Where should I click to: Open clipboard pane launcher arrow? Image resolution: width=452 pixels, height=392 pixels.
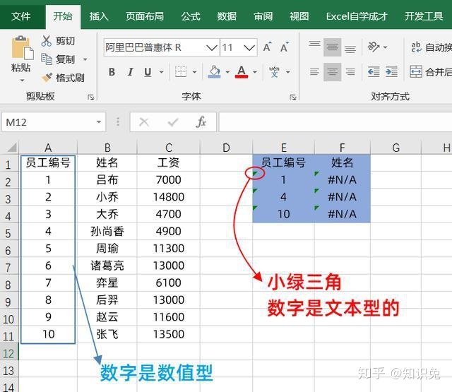click(91, 97)
